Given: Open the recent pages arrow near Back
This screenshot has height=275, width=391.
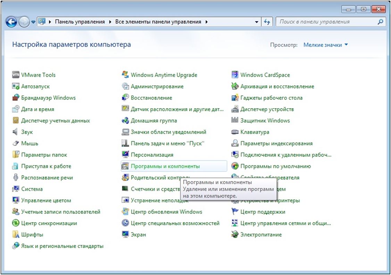Looking at the screenshot, I should [x=33, y=22].
